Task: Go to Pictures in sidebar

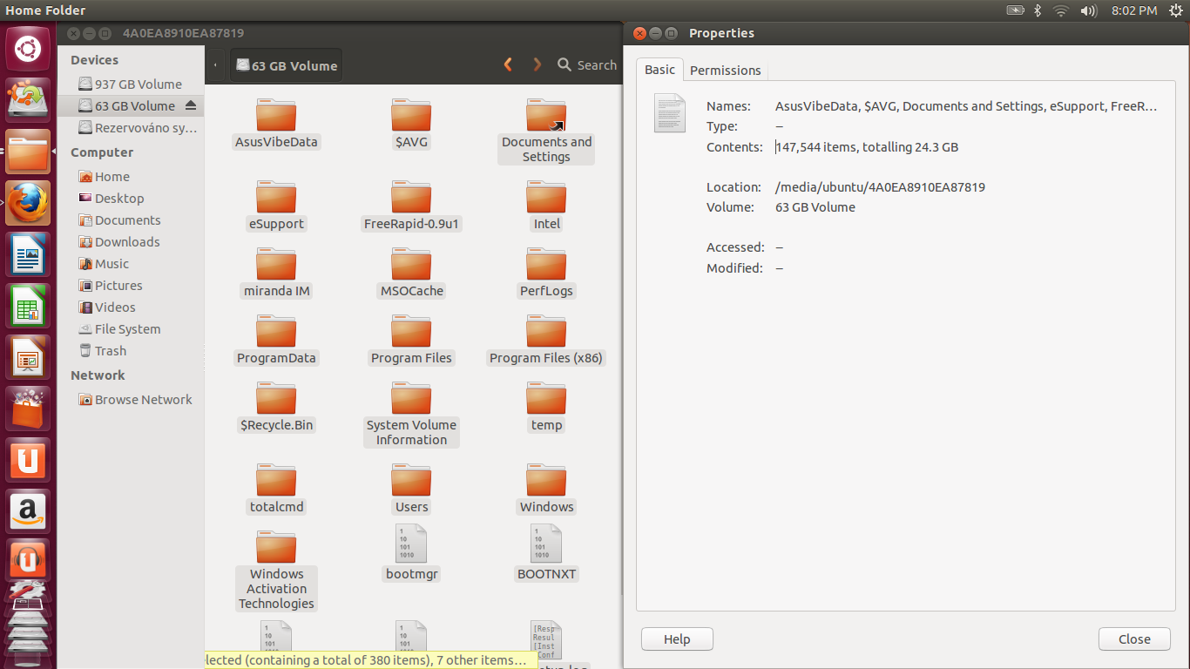Action: click(131, 285)
